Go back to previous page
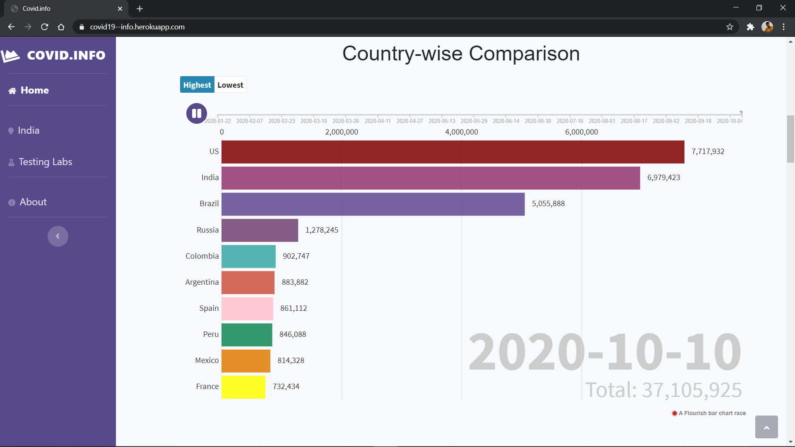The width and height of the screenshot is (795, 447). point(11,27)
